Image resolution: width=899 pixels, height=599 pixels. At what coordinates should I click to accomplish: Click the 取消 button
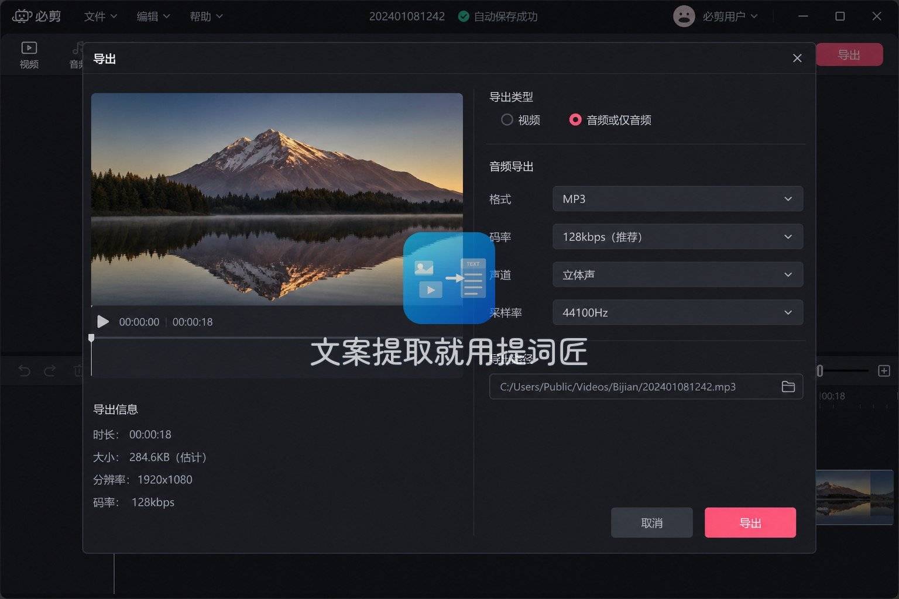[x=651, y=523]
